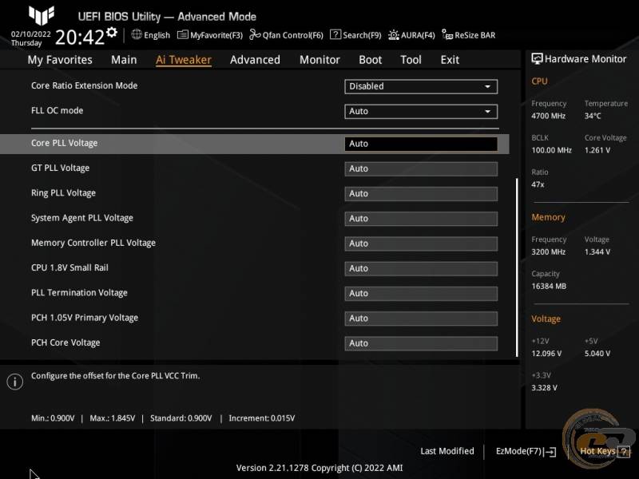Click the Core PLL Voltage input field
639x479 pixels.
pos(421,144)
